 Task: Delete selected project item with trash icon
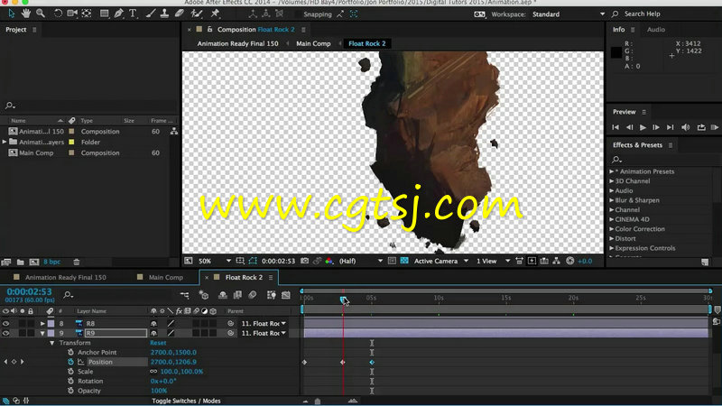coord(77,262)
